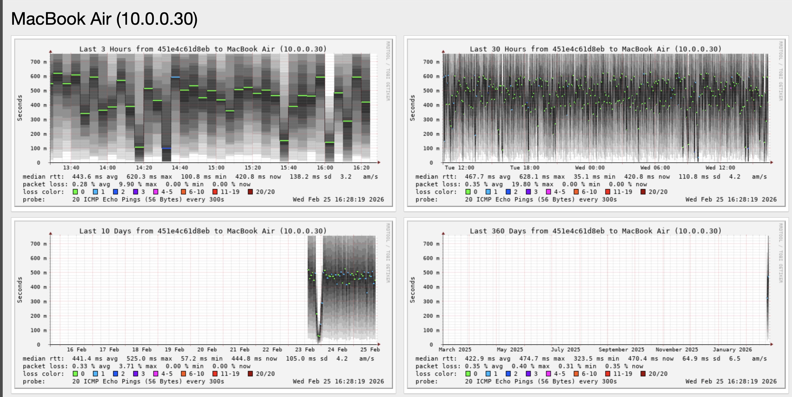
Task: Click red 11-19 swatch in 10 Days graph
Action: click(x=215, y=374)
